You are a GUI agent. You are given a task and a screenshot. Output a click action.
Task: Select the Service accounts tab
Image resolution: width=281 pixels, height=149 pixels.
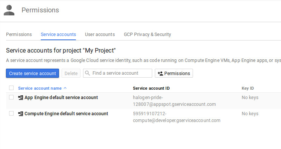click(x=58, y=35)
